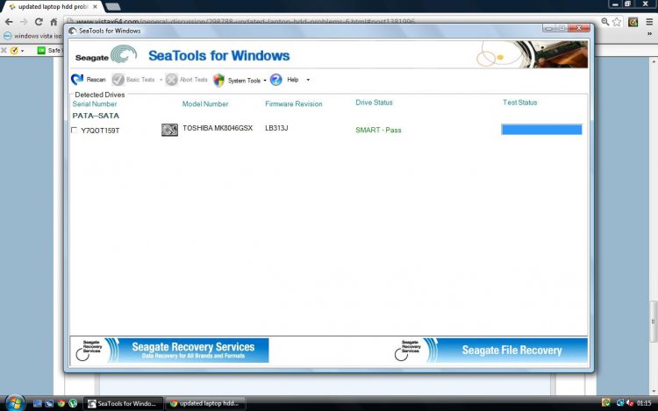Select the TOSHIBA MK8046GSX model text
Screen dimensions: 658x411
click(218, 128)
